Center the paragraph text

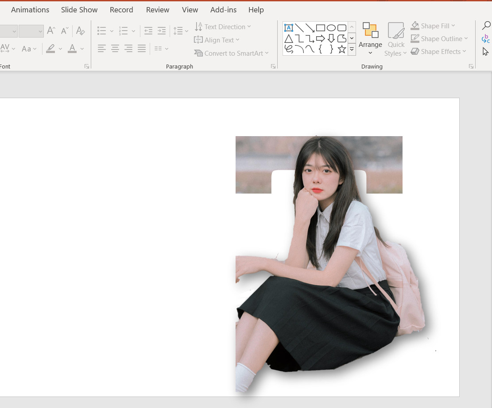tap(115, 49)
